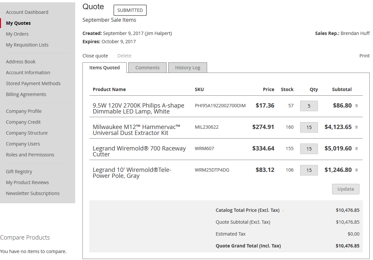Screen dimensions: 373x260
Task: Delete the Philips LED Lamp row via trash icon
Action: click(357, 106)
